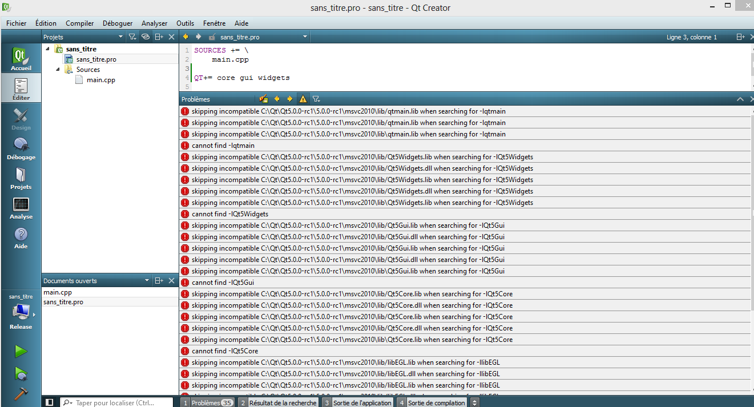Screen dimensions: 754x407
Task: Open the Aide menu in menu bar
Action: tap(241, 23)
